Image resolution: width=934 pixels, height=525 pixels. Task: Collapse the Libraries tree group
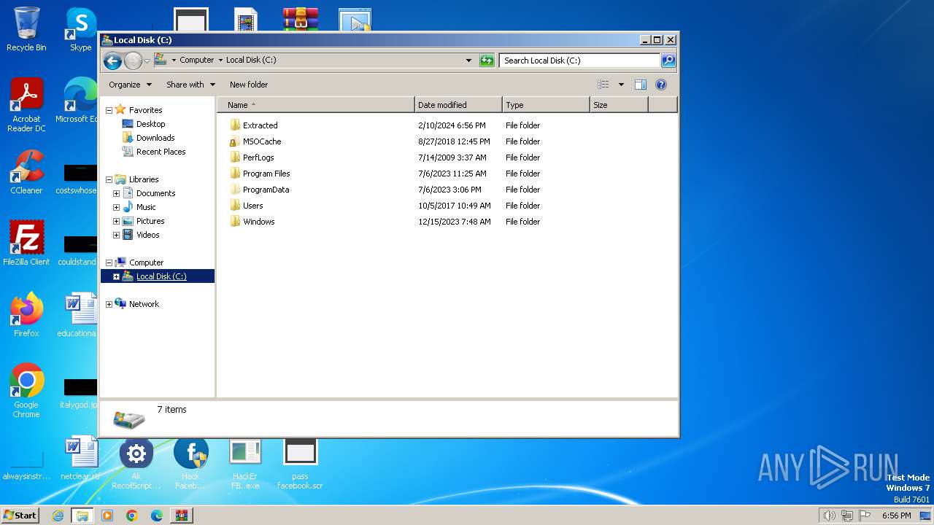click(109, 179)
